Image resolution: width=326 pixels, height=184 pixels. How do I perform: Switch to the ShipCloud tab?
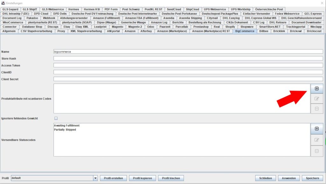pyautogui.click(x=192, y=9)
